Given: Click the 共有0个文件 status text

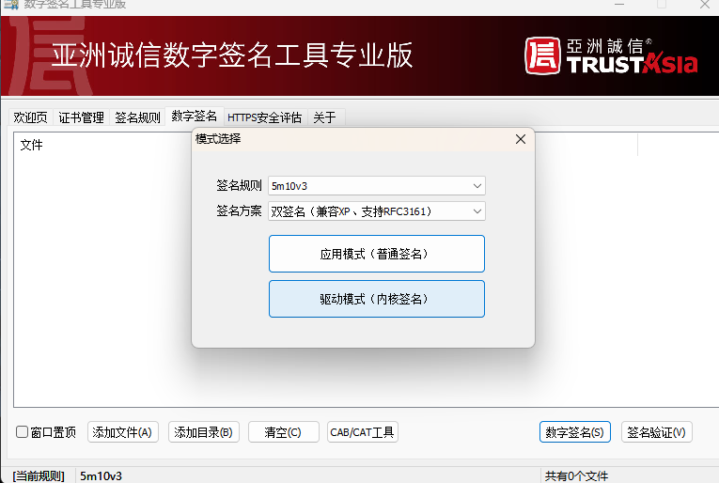Looking at the screenshot, I should coord(576,476).
